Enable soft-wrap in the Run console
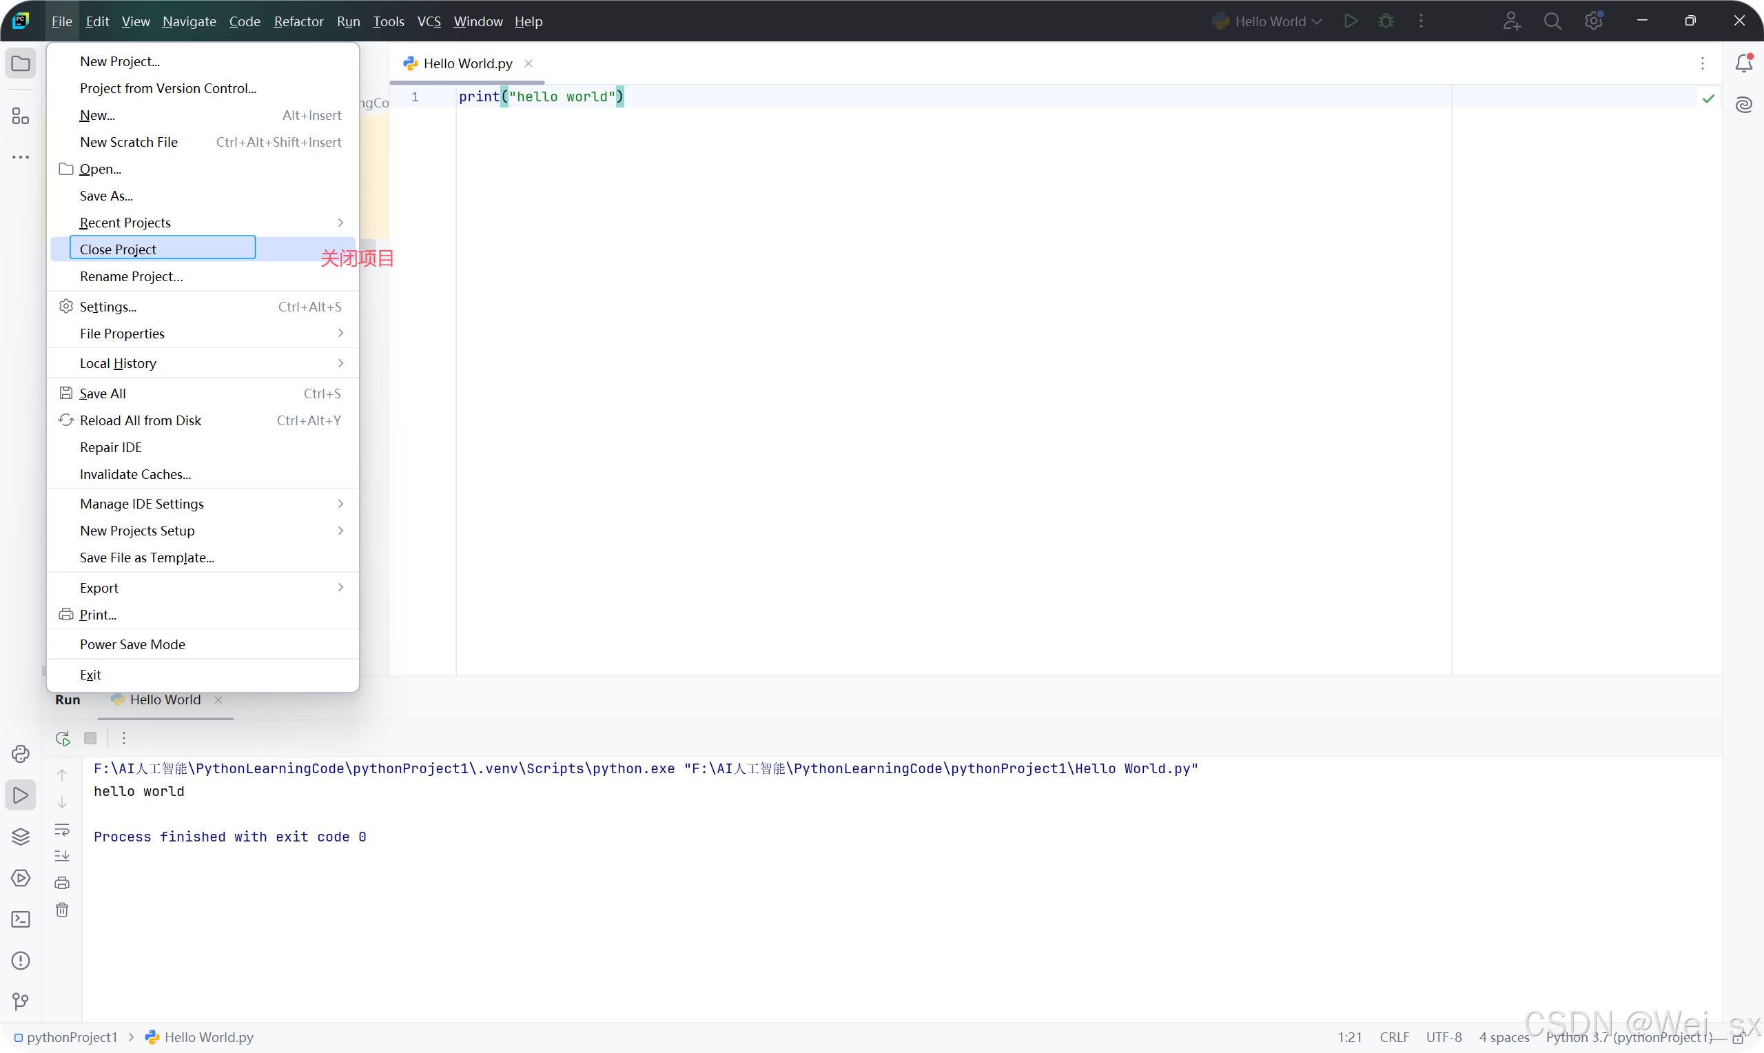This screenshot has height=1053, width=1764. pyautogui.click(x=63, y=830)
